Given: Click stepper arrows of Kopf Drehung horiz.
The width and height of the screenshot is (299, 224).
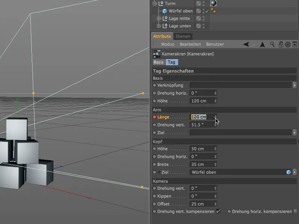Looking at the screenshot, I should [215, 156].
